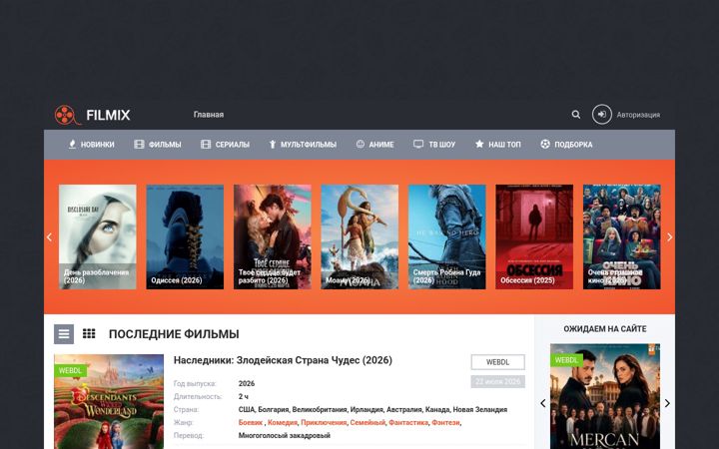719x449 pixels.
Task: Click the Ожидаем на сайте heading
Action: [x=605, y=329]
